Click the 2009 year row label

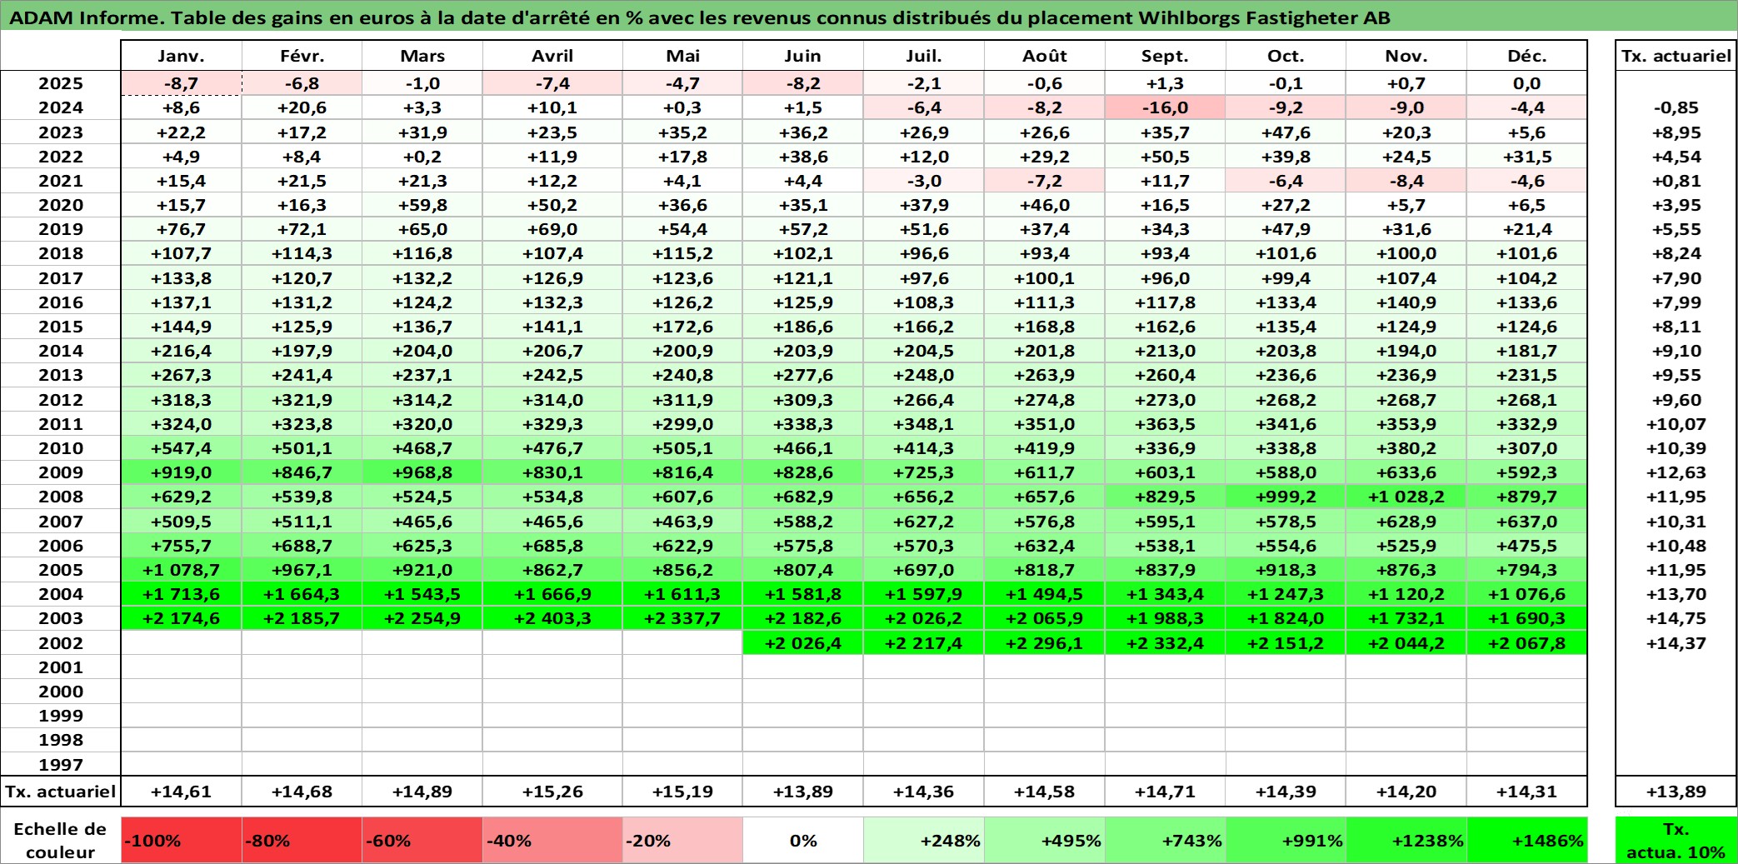coord(61,472)
